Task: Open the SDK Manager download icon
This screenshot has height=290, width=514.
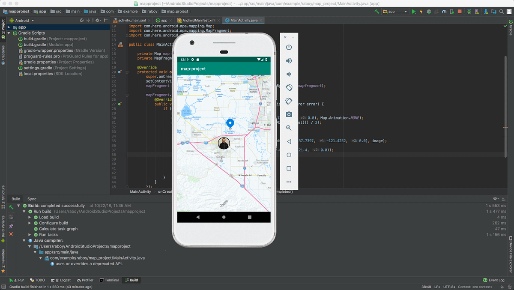Action: (486, 11)
